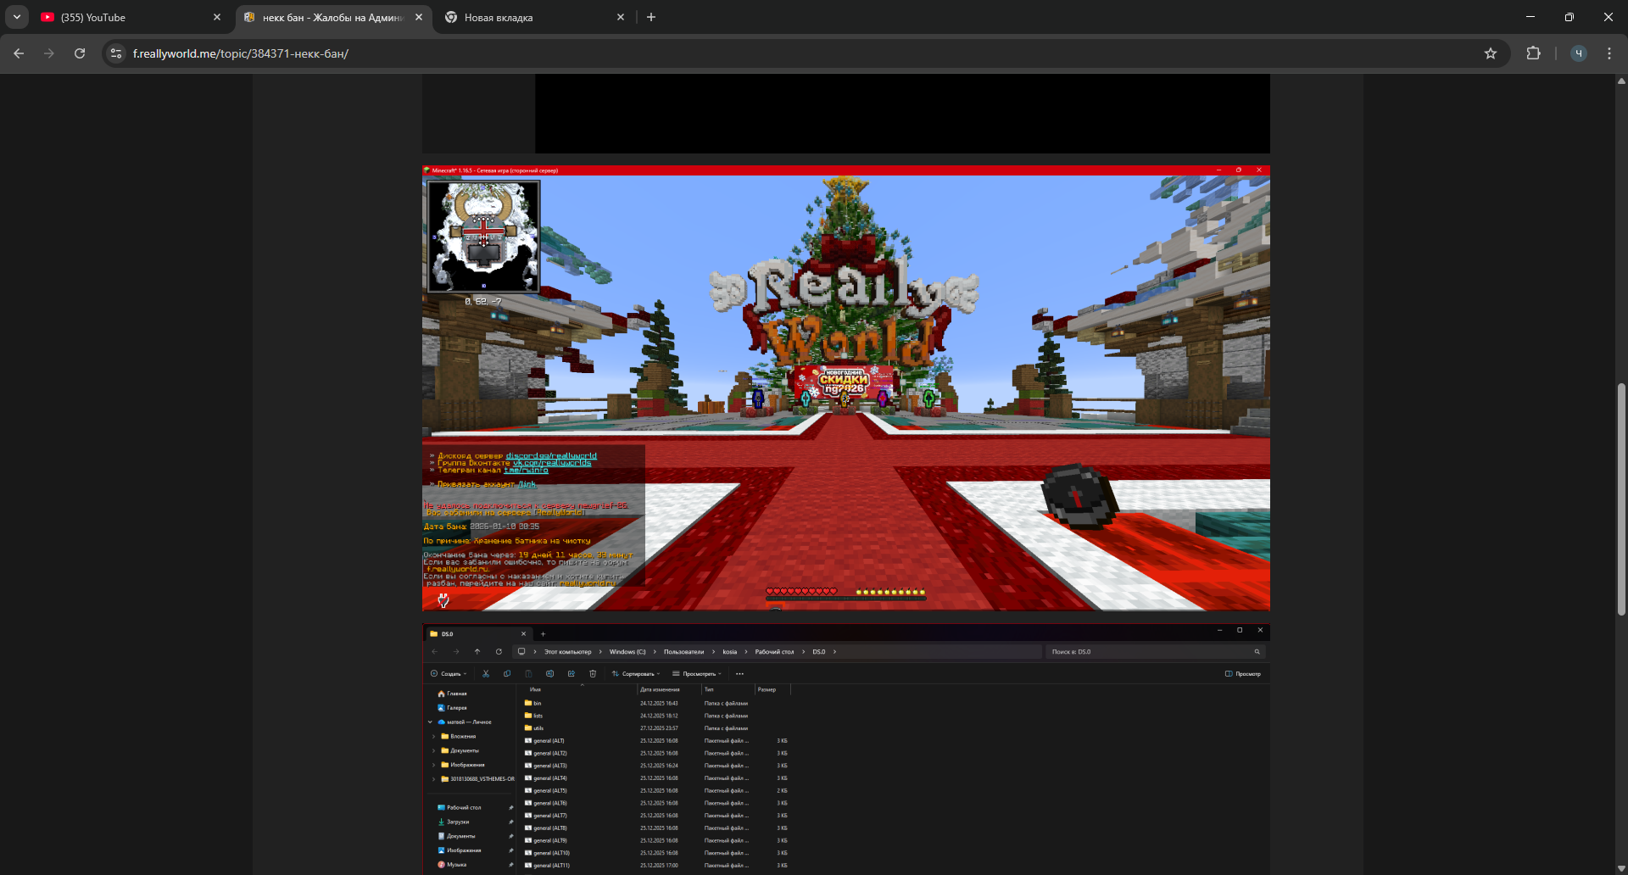Open the Extensions puzzle icon
This screenshot has height=875, width=1628.
[1533, 53]
